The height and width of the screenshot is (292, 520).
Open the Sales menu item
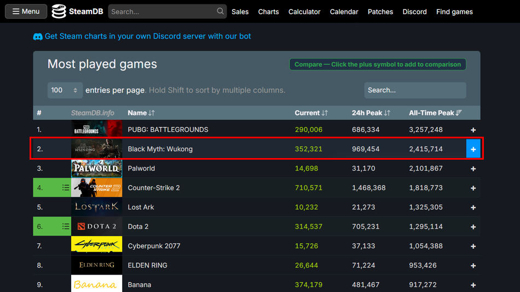pyautogui.click(x=240, y=11)
